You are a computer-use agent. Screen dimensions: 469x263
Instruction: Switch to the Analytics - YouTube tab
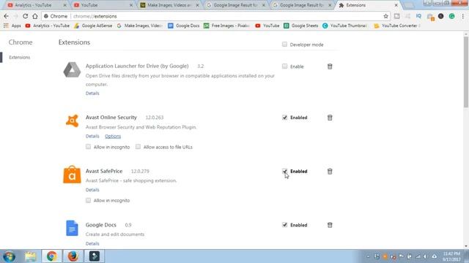point(37,5)
